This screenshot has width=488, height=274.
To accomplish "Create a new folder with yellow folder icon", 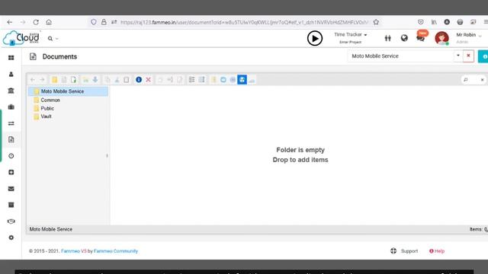I will [x=54, y=80].
